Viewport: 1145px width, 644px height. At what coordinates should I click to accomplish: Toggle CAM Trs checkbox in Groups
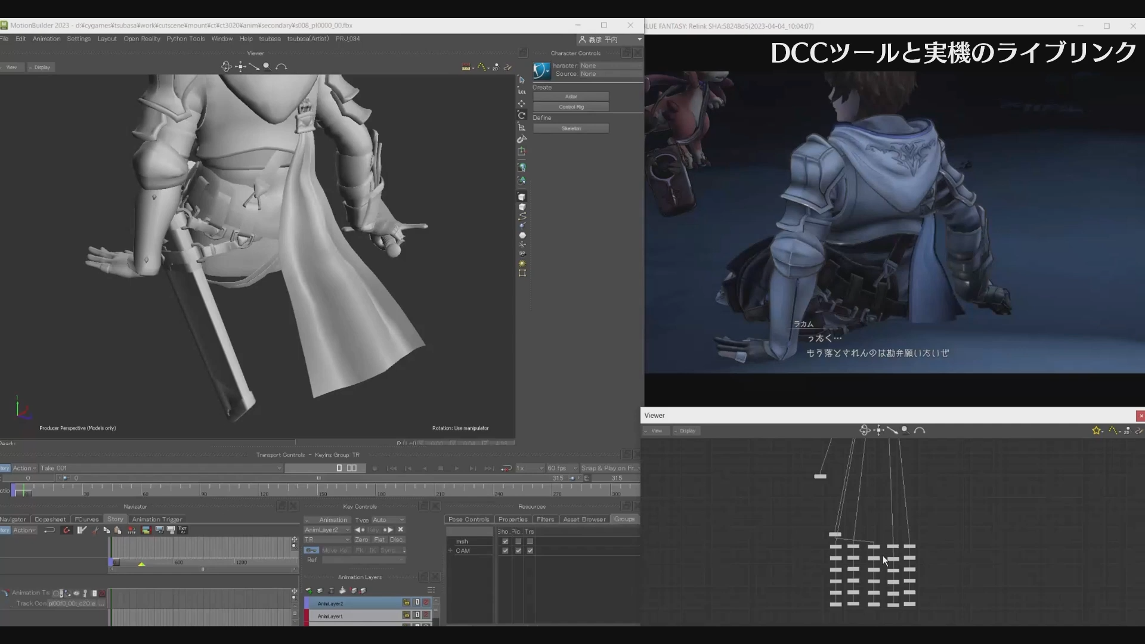pyautogui.click(x=530, y=551)
